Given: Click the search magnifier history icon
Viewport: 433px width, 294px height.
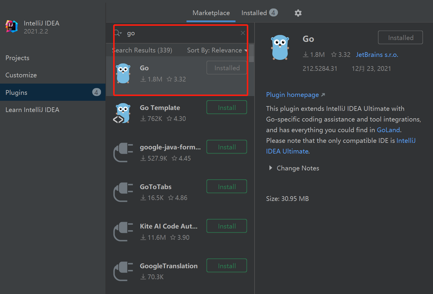Looking at the screenshot, I should pyautogui.click(x=118, y=33).
